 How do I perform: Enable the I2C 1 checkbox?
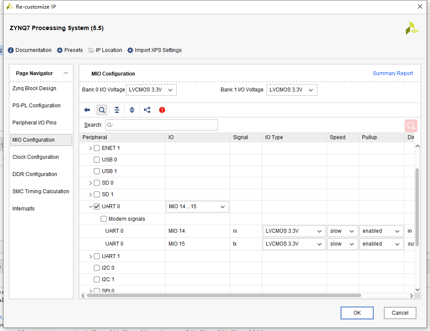pos(96,279)
